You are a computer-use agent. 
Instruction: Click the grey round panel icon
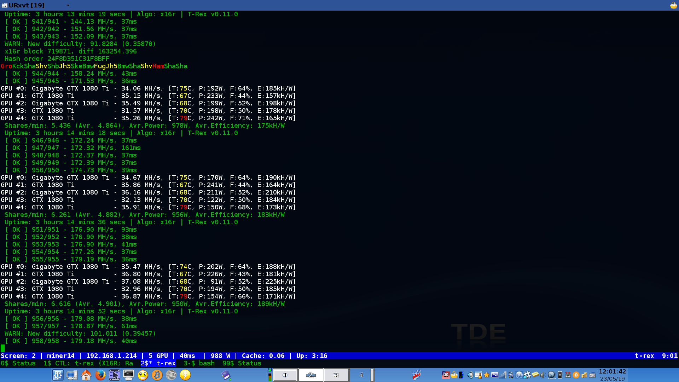tap(171, 375)
